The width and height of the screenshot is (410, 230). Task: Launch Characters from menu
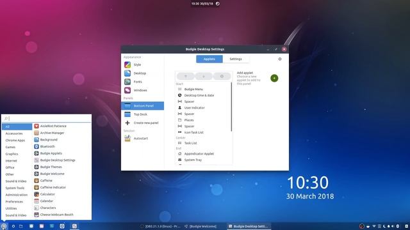coord(61,208)
